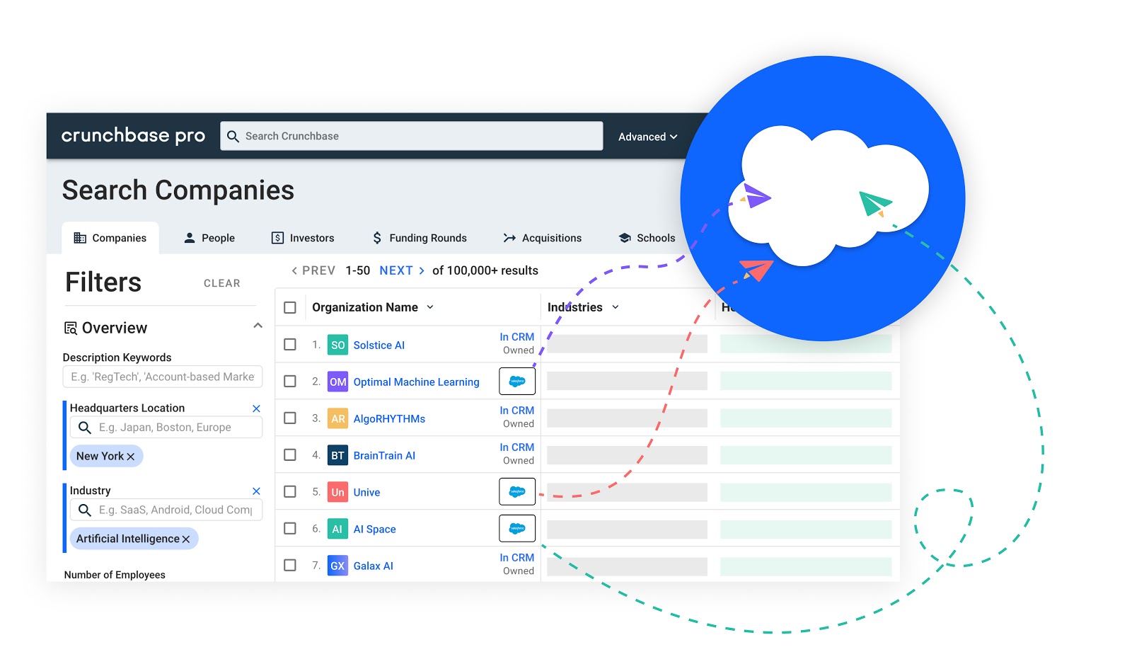1132x669 pixels.
Task: Open the Optimal Machine Learning link
Action: pos(417,382)
